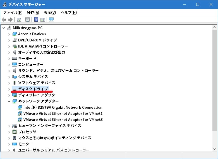218x159 pixels.
Task: Click the scrollbar up arrow
Action: (x=215, y=28)
